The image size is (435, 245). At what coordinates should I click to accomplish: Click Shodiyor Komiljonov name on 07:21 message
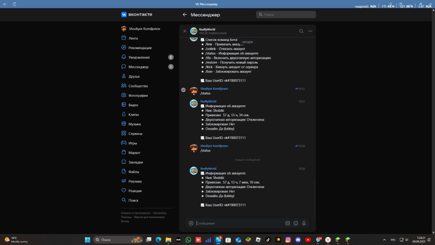click(214, 88)
